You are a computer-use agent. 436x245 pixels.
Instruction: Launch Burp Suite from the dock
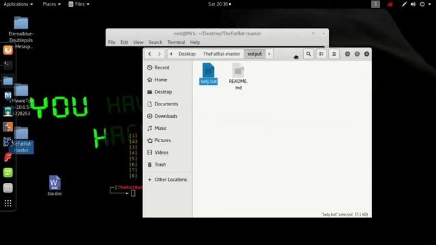[x=7, y=127]
